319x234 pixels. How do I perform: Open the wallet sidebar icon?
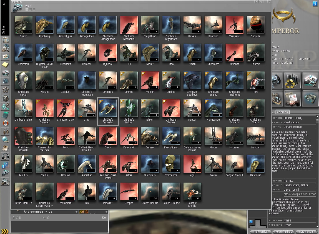coord(5,106)
